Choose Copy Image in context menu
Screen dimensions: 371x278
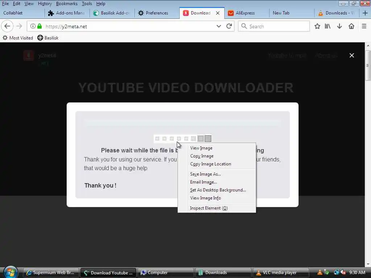pyautogui.click(x=217, y=156)
